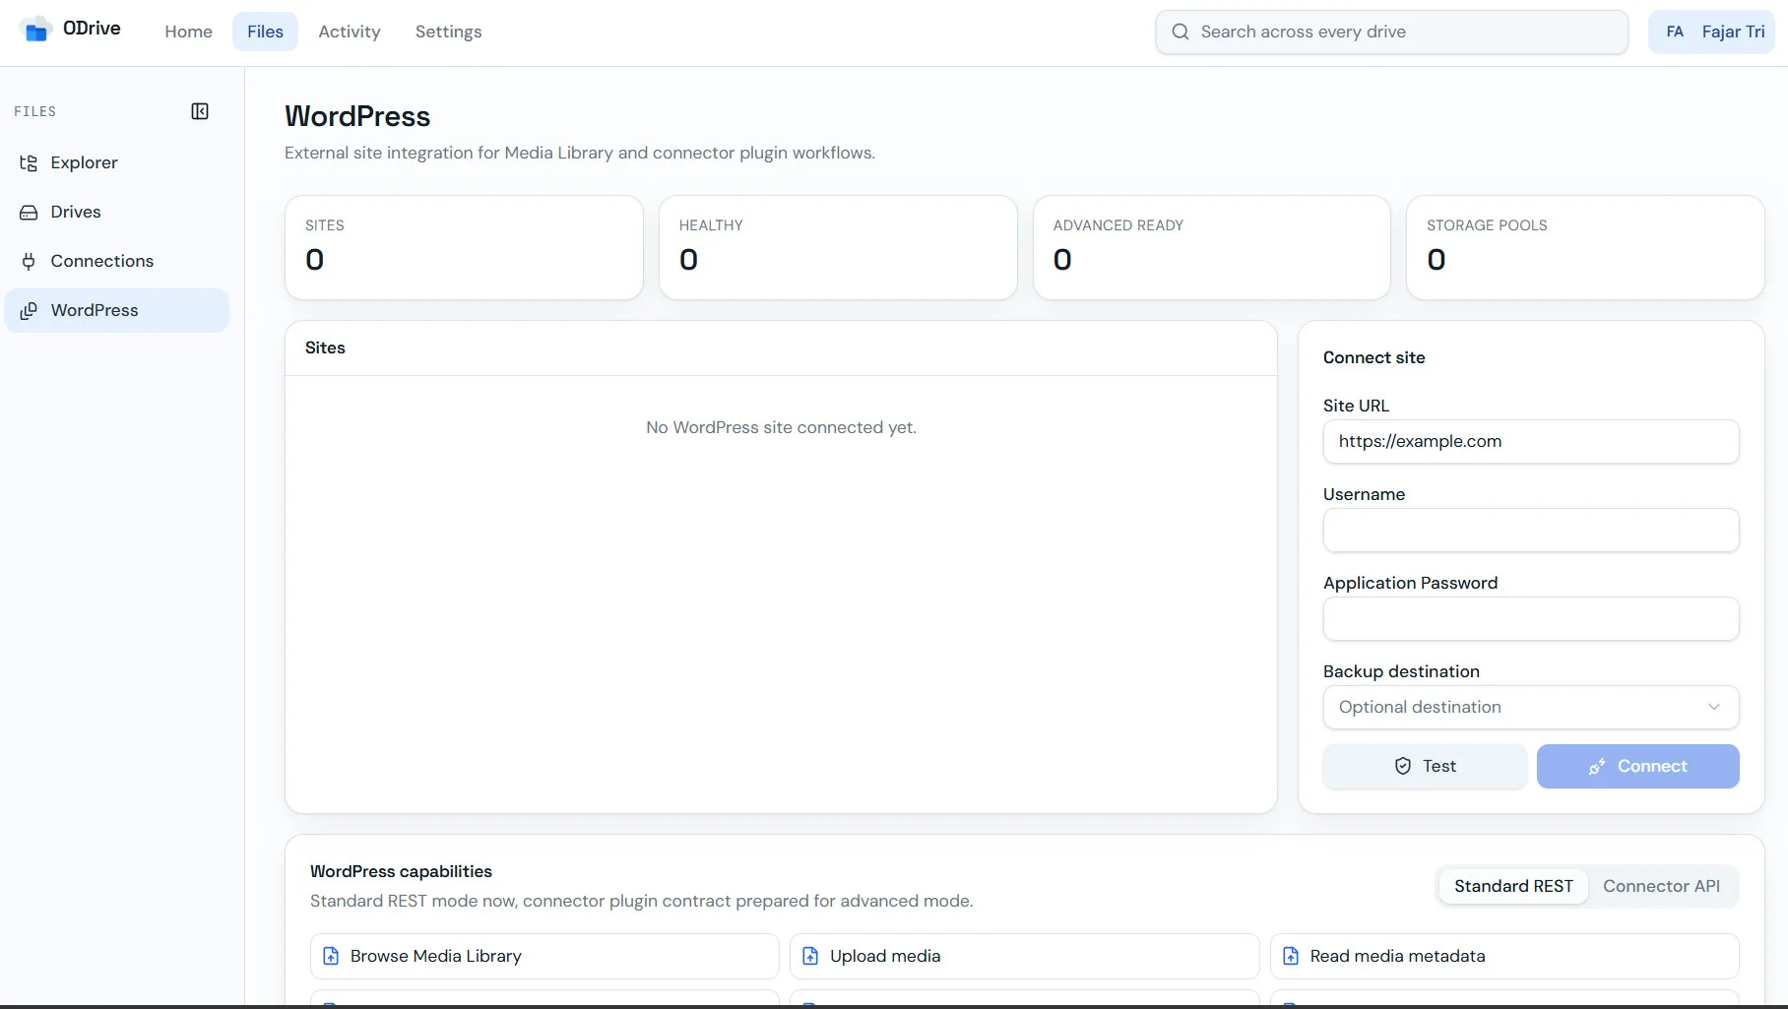Click the Browse Media Library capability
The image size is (1788, 1009).
pos(544,956)
